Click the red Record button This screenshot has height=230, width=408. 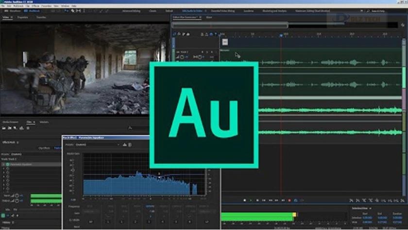[289, 200]
